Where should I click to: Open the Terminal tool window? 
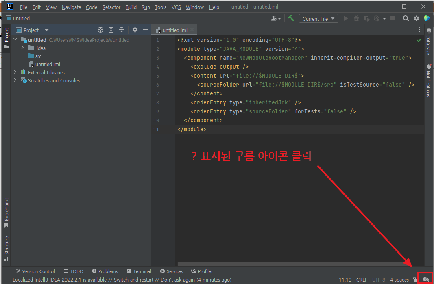139,271
